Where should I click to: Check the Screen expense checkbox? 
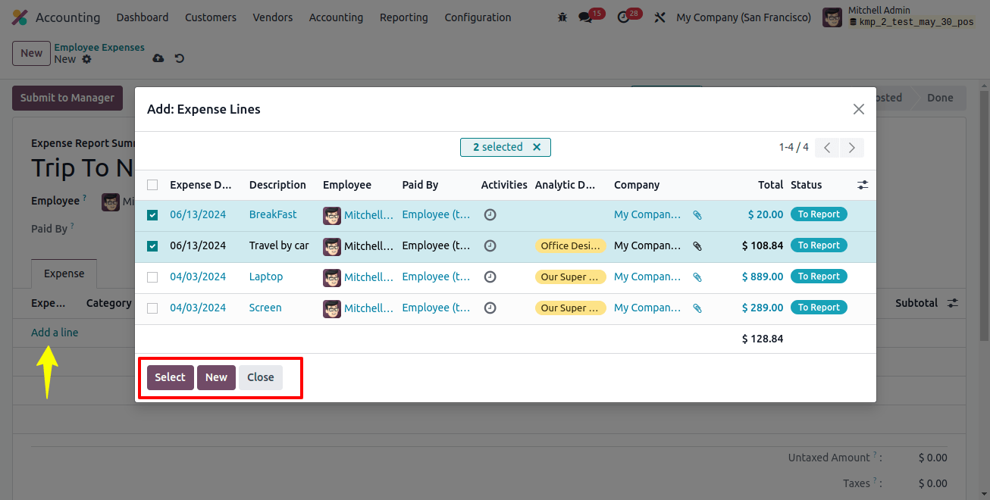[152, 308]
